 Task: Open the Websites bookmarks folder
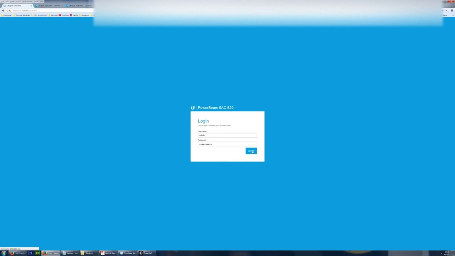point(6,15)
